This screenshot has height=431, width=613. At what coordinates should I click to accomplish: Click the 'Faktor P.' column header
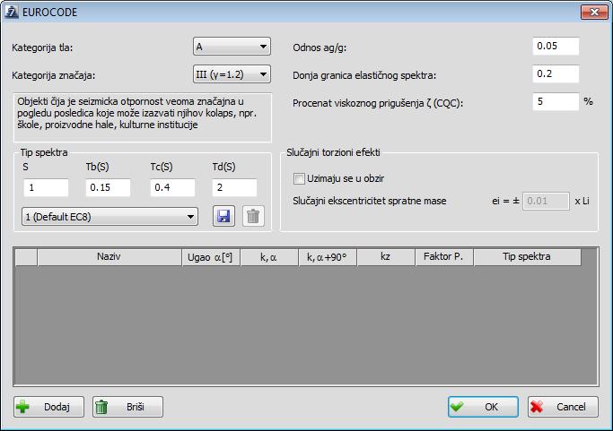(443, 257)
